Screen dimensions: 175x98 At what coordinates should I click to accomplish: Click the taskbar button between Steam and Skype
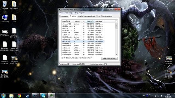pyautogui.click(x=35, y=96)
